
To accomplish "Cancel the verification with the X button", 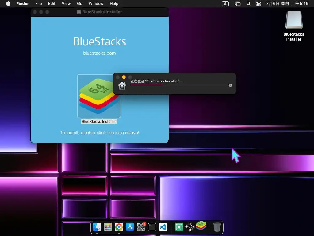I will point(230,85).
